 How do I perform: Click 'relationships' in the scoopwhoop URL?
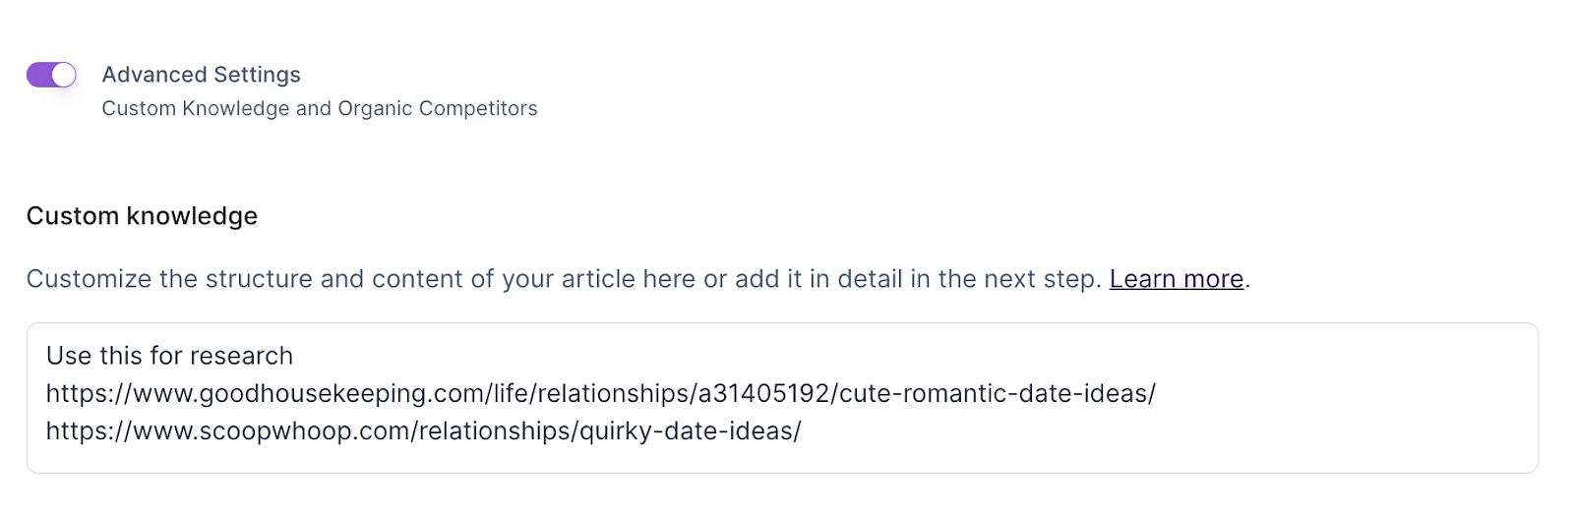[497, 430]
